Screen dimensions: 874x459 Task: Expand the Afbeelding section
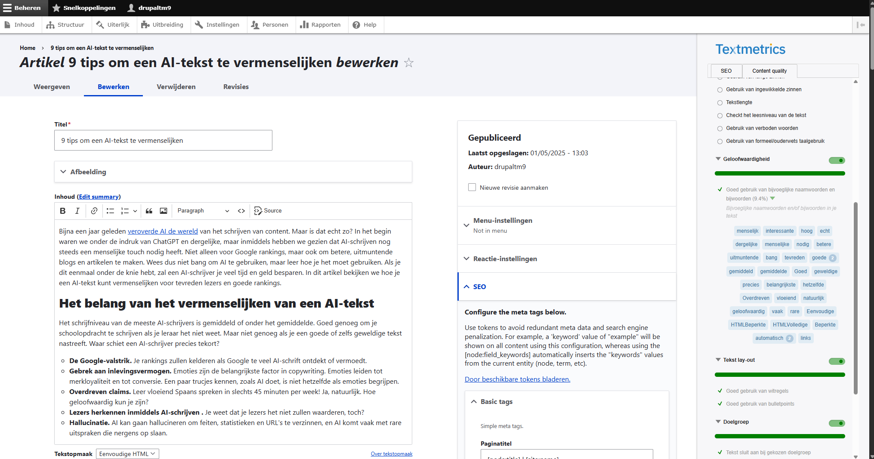[x=88, y=172]
